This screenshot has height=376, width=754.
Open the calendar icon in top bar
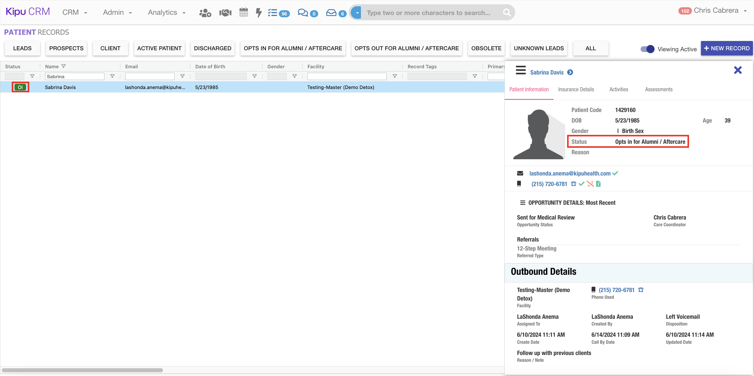[243, 12]
